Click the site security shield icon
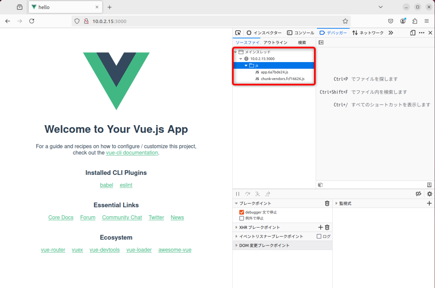The image size is (435, 288). (x=77, y=21)
